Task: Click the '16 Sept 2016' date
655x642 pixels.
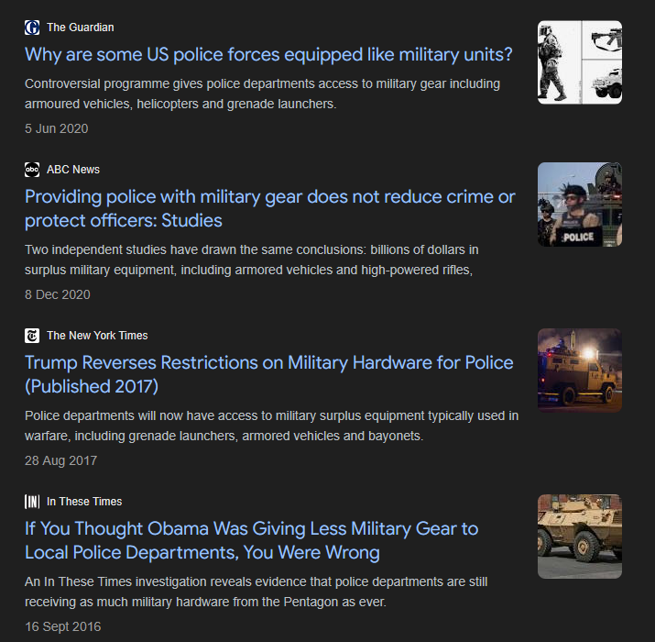Action: (x=62, y=627)
